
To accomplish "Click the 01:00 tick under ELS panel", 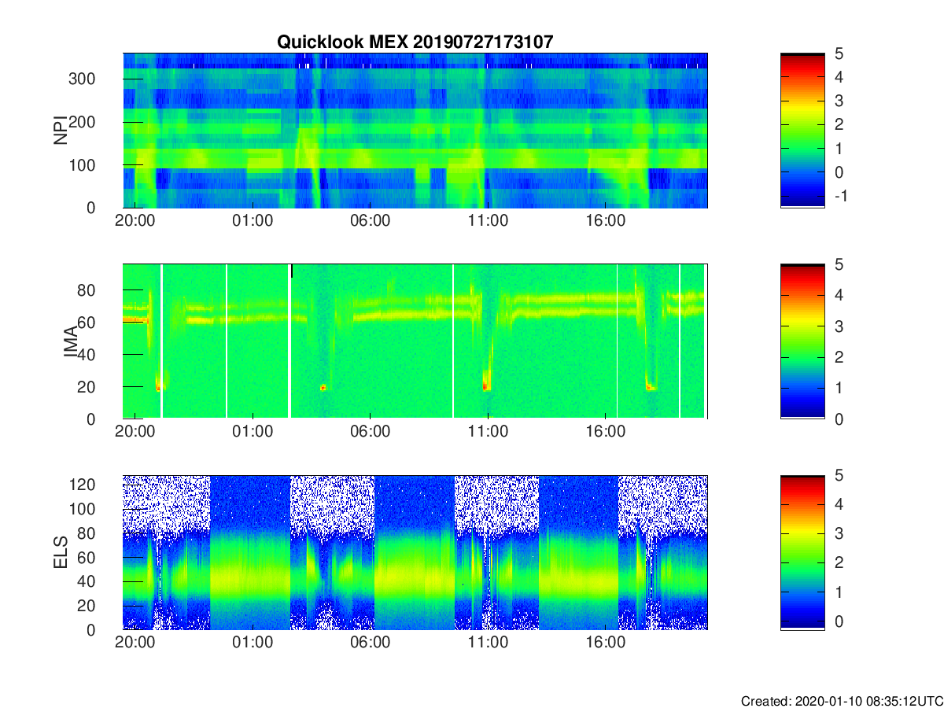I will pyautogui.click(x=253, y=643).
